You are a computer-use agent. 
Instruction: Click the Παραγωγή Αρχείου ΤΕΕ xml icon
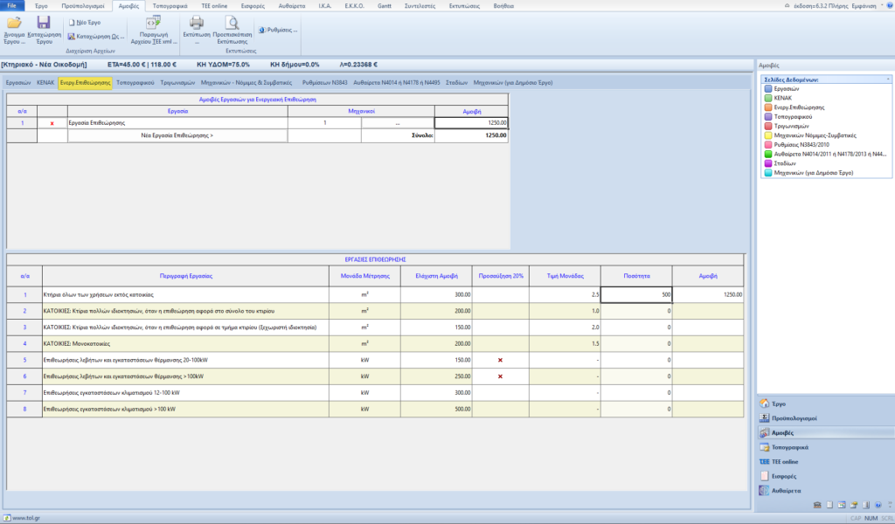click(x=152, y=24)
